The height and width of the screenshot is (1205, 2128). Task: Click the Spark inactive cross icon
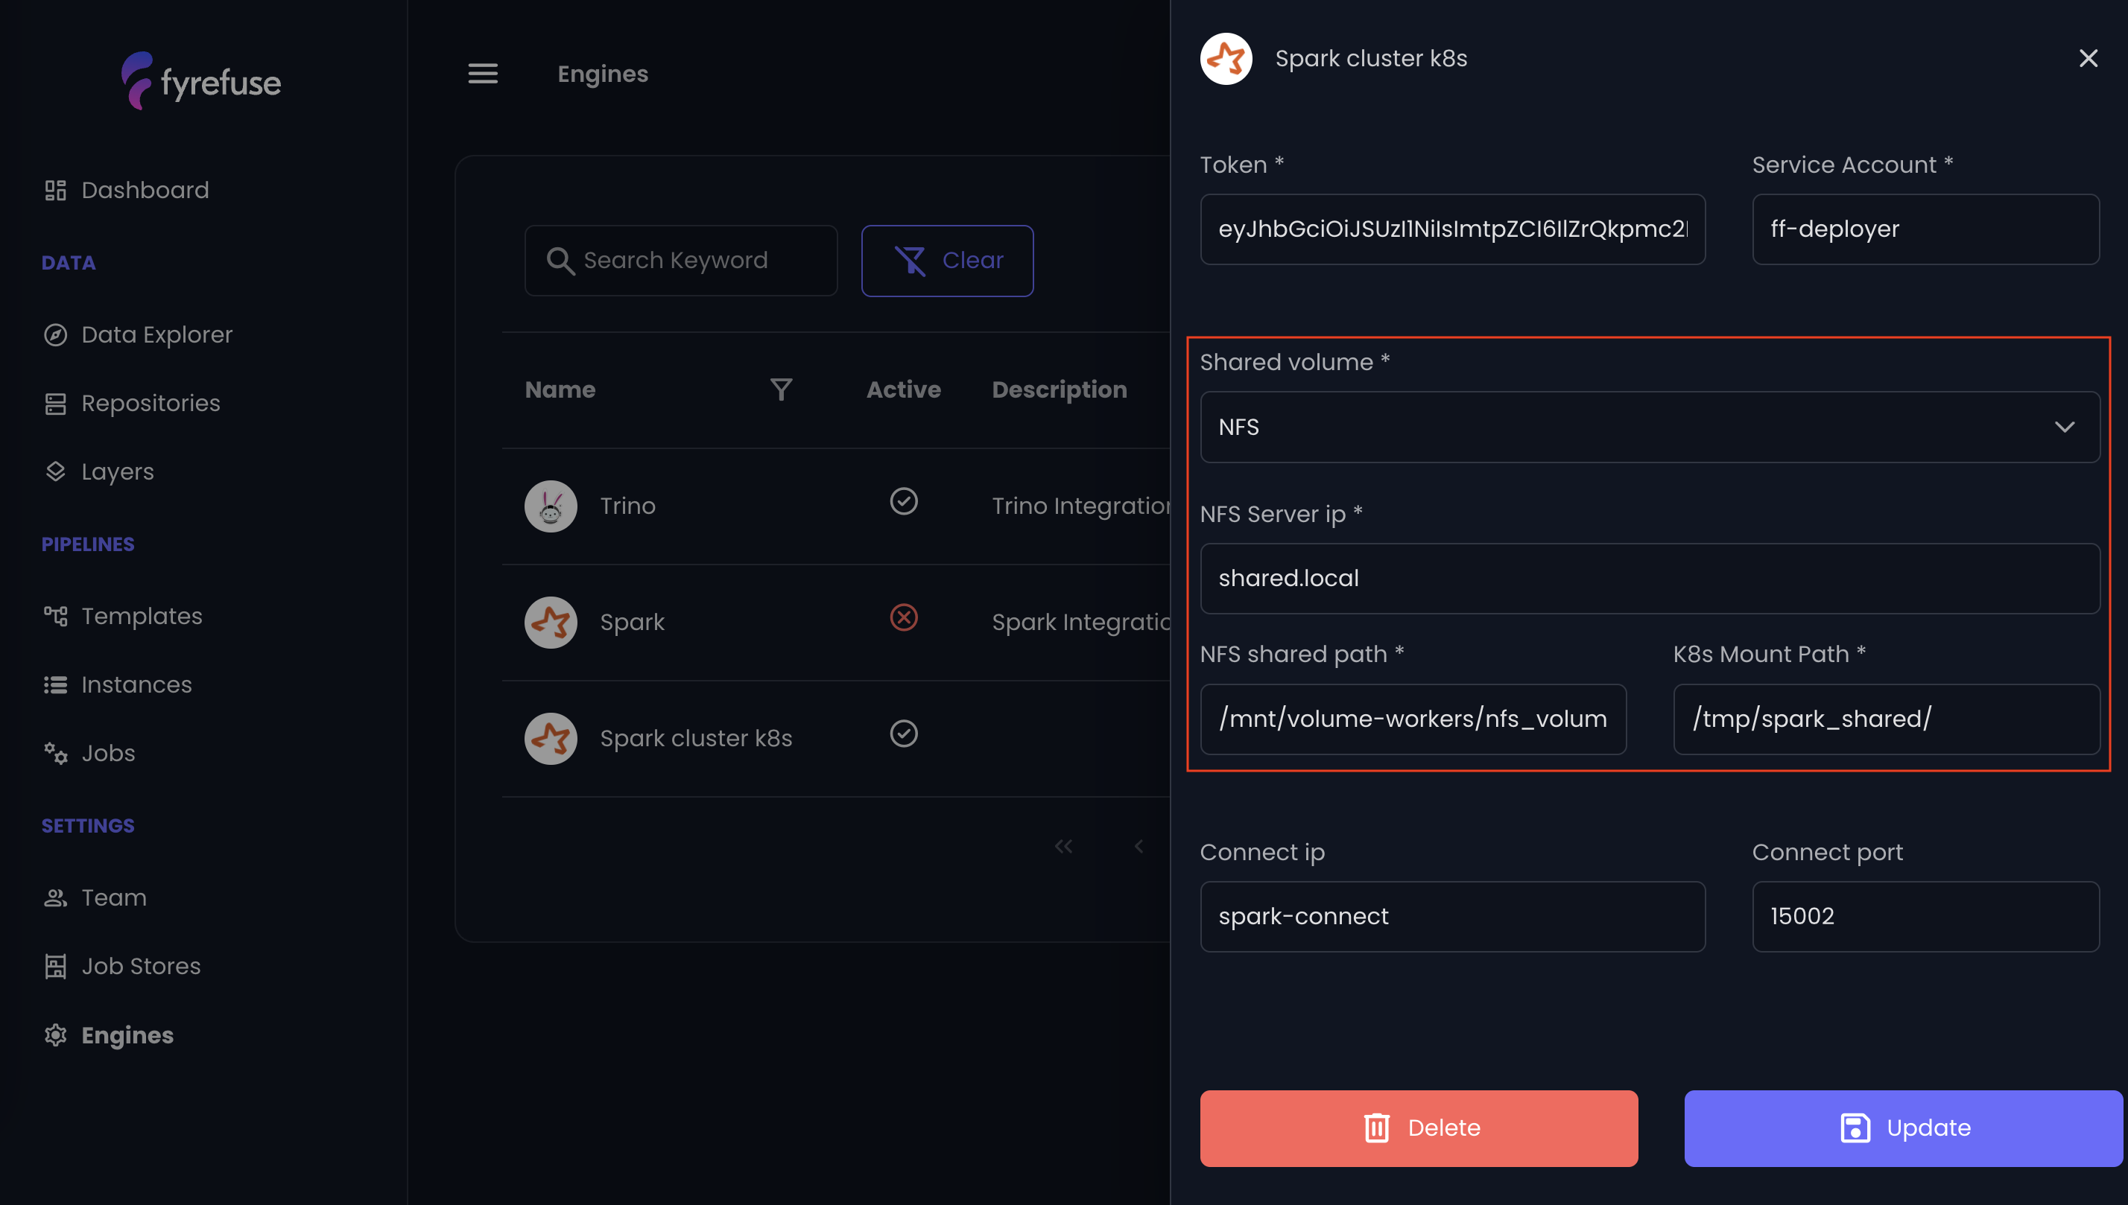903,617
